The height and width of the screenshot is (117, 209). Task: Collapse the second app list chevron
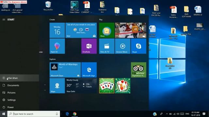pos(45,90)
